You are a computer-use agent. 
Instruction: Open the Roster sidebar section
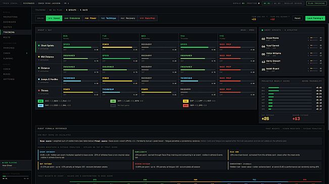pos(8,27)
